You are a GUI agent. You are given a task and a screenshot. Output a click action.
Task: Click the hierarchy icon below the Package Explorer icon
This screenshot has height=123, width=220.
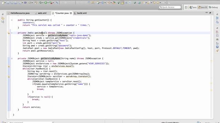tap(3, 22)
